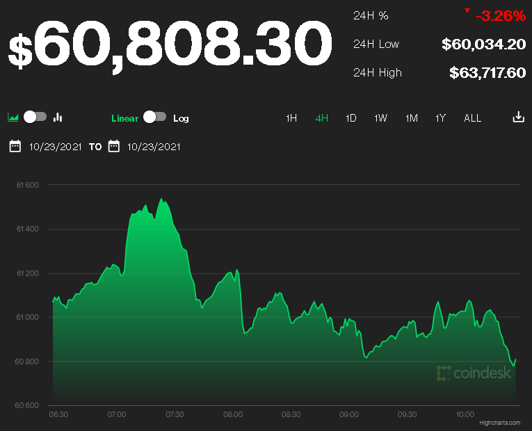The image size is (532, 431).
Task: Click the red down-triangle change indicator
Action: point(467,11)
